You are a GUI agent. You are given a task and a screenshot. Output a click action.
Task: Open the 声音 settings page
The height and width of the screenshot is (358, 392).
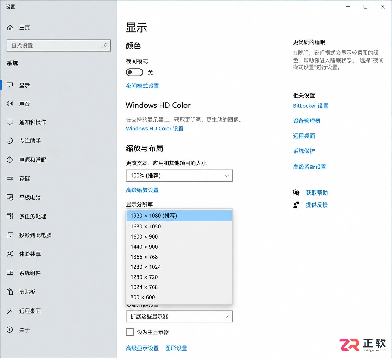click(x=58, y=104)
